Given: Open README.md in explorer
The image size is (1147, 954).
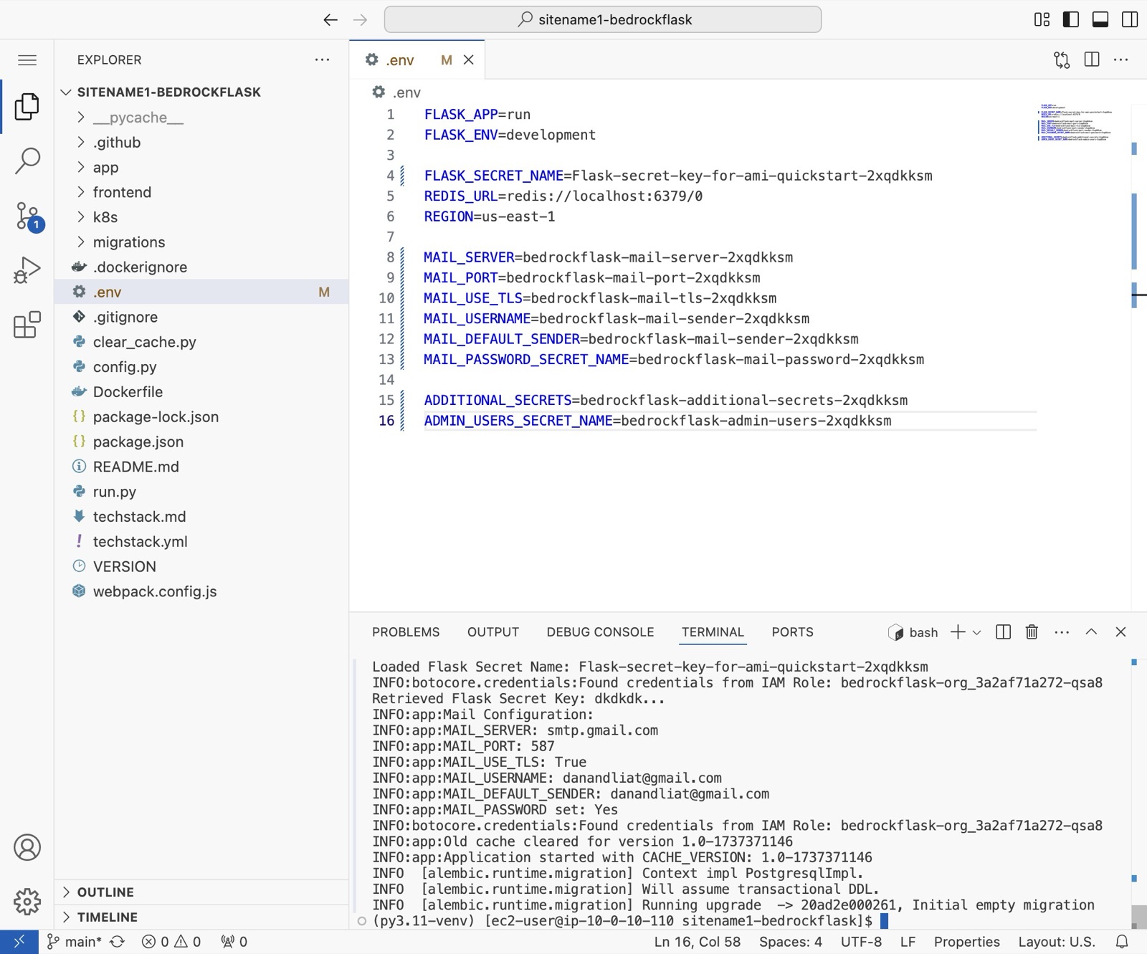Looking at the screenshot, I should click(x=202, y=467).
